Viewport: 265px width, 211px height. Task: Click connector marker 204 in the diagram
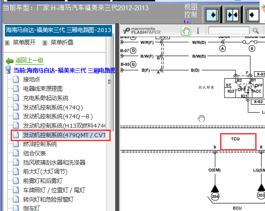tap(215, 196)
